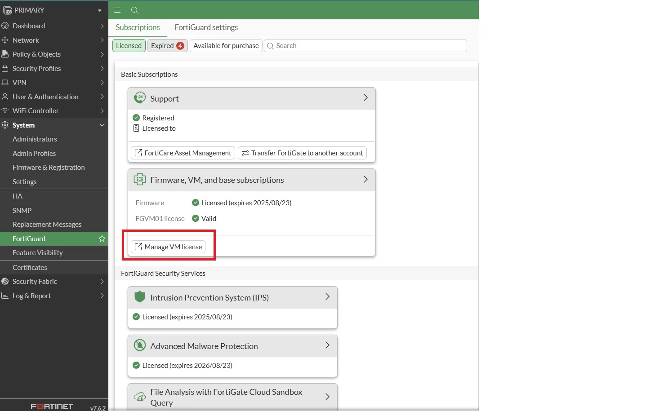The height and width of the screenshot is (411, 664).
Task: Click the Licensed to badge icon
Action: (136, 128)
